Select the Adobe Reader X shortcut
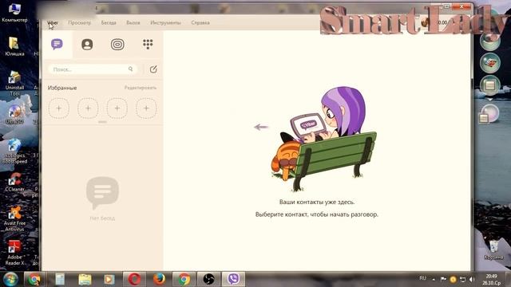Screen dimensions: 511x287 pyautogui.click(x=14, y=253)
